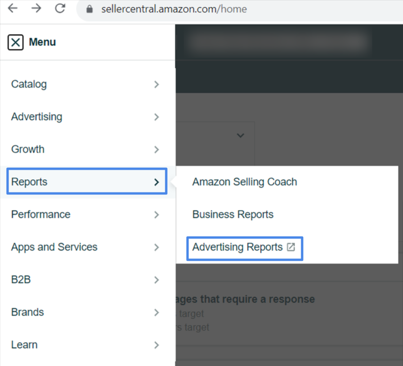Expand the Catalog submenu chevron
The image size is (403, 366).
coord(157,84)
